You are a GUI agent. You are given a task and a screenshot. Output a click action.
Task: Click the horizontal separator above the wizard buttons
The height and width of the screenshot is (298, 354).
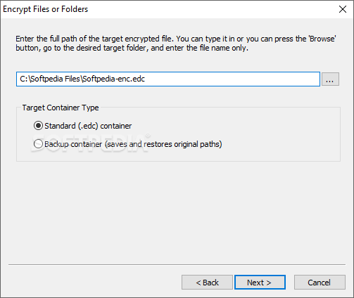177,265
